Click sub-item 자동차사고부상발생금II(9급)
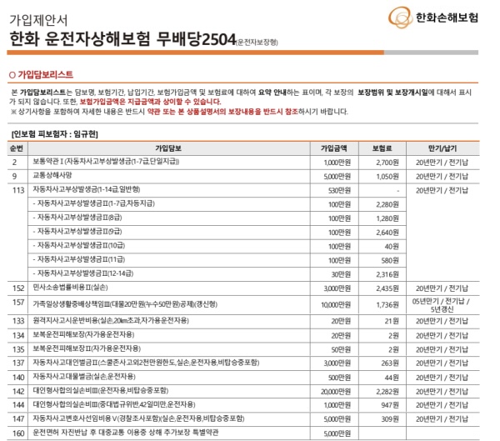Viewport: 500px width, 441px height. click(x=77, y=232)
